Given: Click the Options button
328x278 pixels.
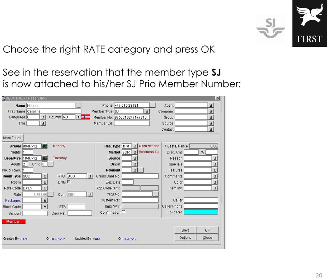Looking at the screenshot, I should point(185,238).
